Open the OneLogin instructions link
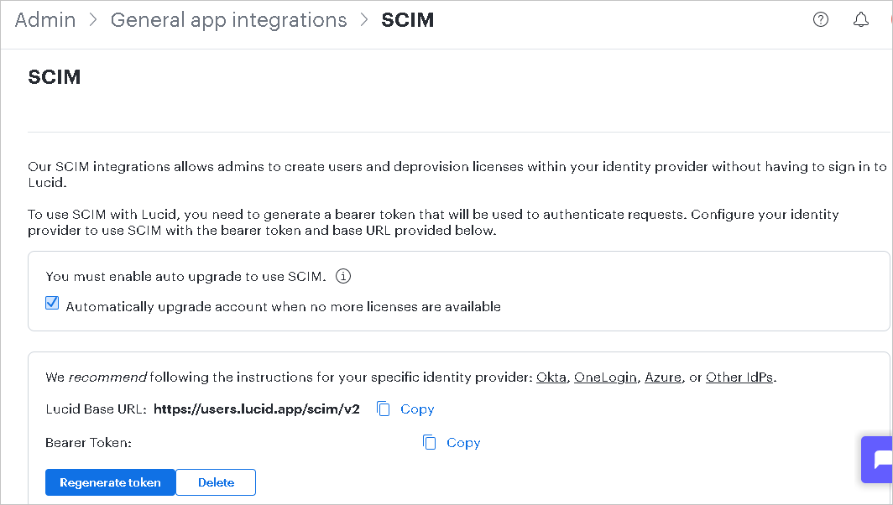The image size is (893, 505). [x=605, y=377]
